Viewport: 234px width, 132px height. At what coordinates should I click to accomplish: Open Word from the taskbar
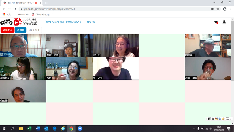(x=38, y=129)
